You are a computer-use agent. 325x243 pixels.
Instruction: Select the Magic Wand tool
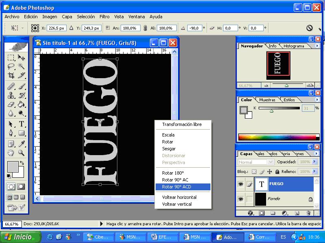(22, 66)
